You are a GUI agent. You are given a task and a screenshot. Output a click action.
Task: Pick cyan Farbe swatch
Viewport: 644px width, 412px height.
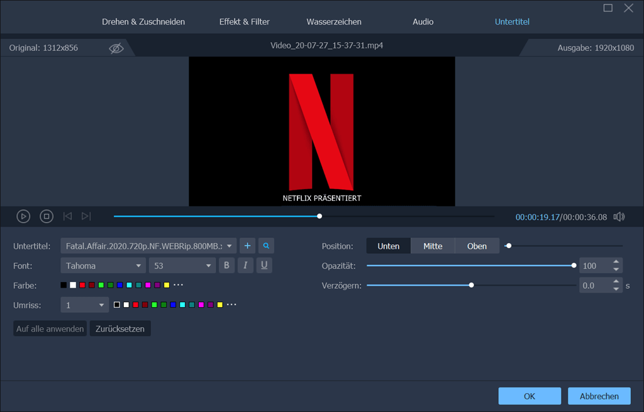tap(130, 285)
